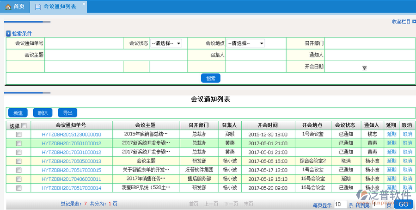Screen dimensions: 416x210
Task: Click the 会议通知单号 input field
Action: click(x=83, y=43)
